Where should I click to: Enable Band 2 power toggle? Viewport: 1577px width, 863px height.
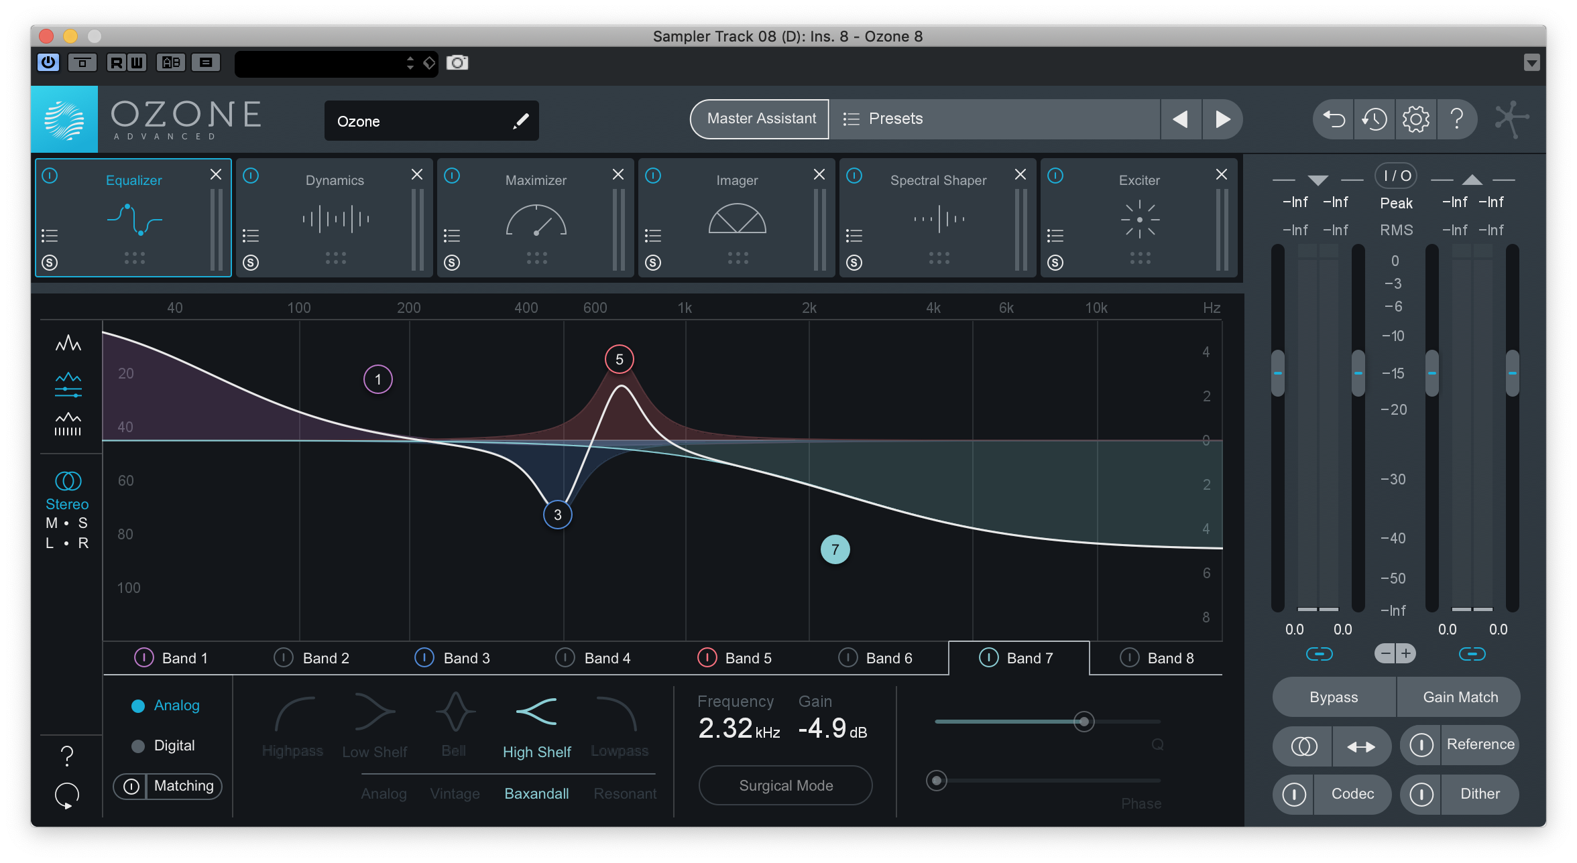point(284,659)
